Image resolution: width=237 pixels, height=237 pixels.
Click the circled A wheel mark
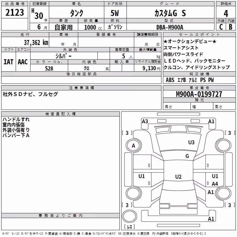coord(133,146)
